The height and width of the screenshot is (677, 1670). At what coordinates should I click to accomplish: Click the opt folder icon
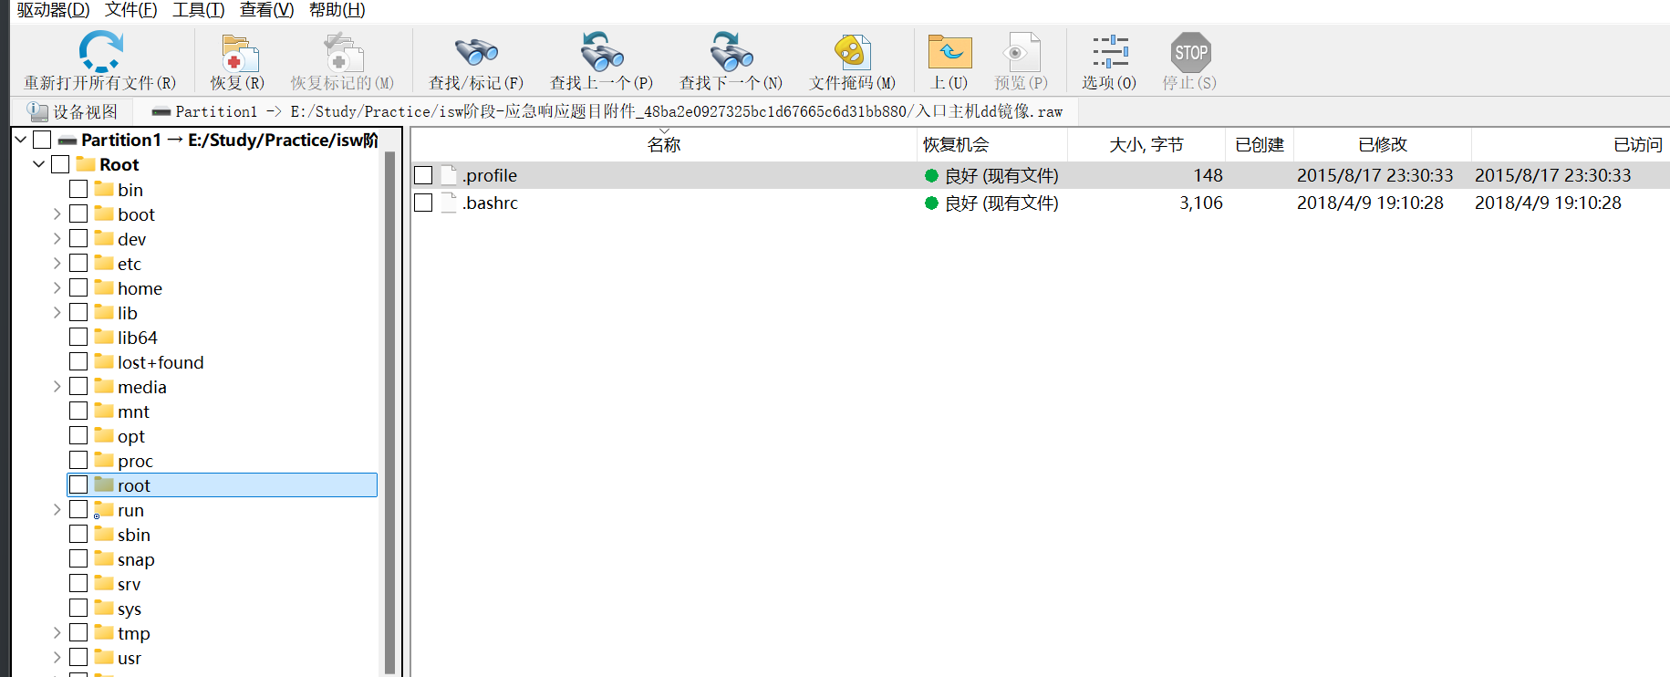pos(104,435)
